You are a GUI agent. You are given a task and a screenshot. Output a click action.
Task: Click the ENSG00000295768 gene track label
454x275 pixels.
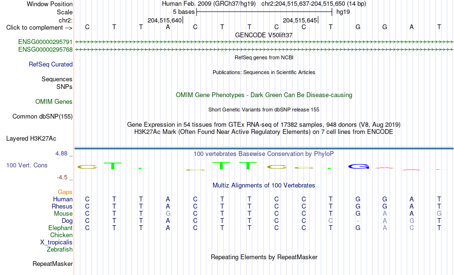coord(45,50)
